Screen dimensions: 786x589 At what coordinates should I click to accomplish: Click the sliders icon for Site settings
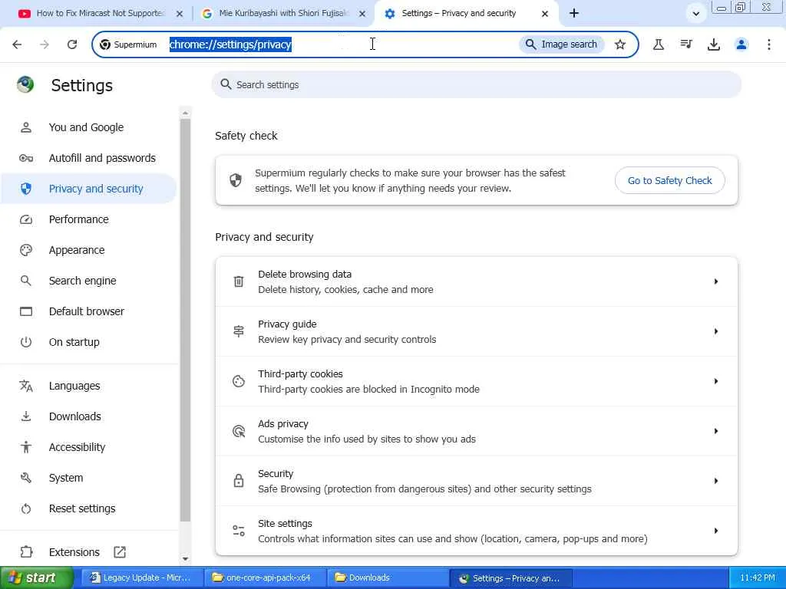click(239, 531)
